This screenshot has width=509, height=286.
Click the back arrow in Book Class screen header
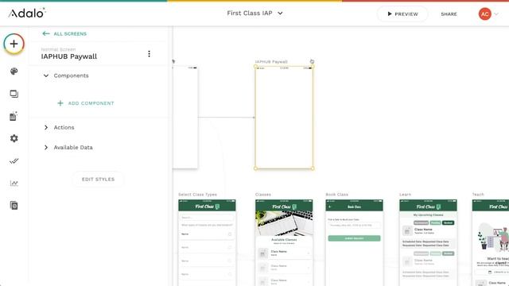tap(330, 207)
